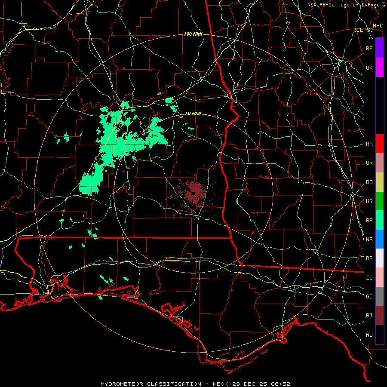Click the GC gray legend swatch

click(380, 296)
